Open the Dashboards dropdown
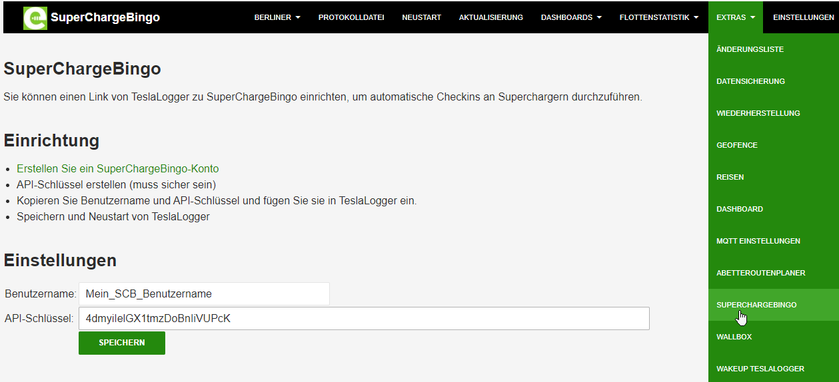839x382 pixels. tap(571, 17)
